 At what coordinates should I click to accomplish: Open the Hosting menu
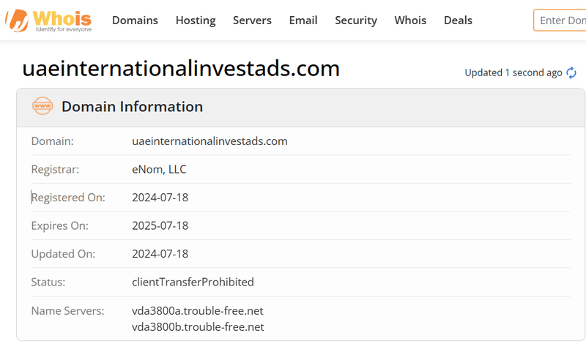pos(196,20)
